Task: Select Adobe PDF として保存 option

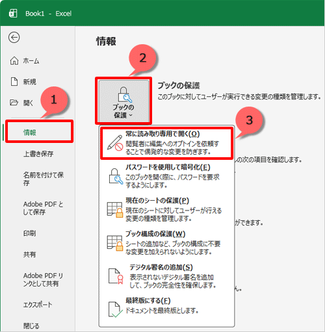Action: [43, 208]
